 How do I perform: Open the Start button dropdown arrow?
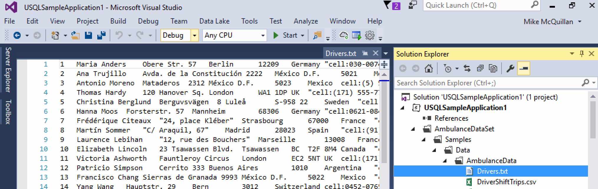pyautogui.click(x=303, y=36)
